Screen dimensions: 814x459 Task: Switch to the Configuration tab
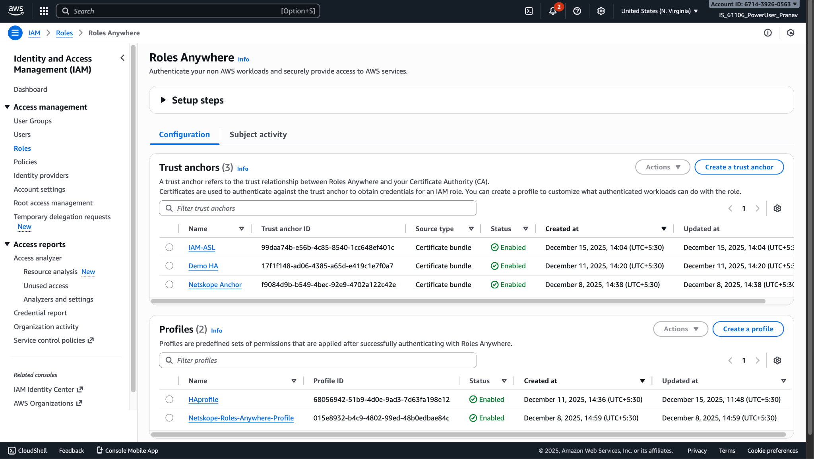pos(184,134)
